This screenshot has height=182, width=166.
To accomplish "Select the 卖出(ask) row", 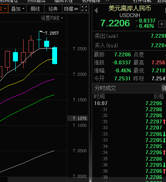I will (x=129, y=36).
